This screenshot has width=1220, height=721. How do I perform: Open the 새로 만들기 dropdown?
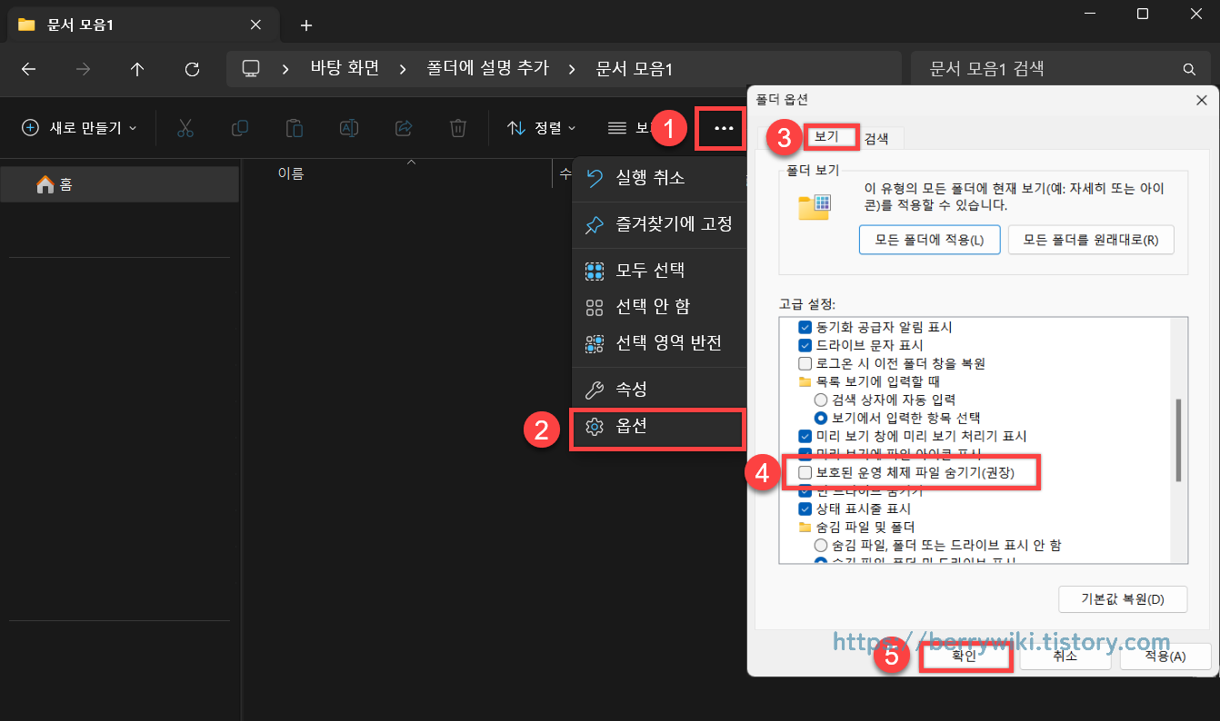76,127
